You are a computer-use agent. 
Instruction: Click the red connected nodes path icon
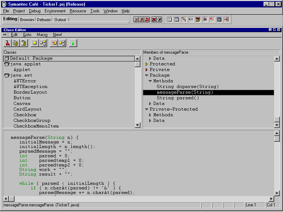(x=184, y=19)
